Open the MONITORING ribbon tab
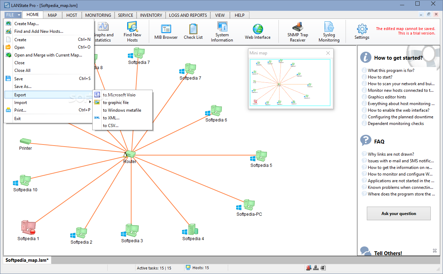 pos(98,15)
